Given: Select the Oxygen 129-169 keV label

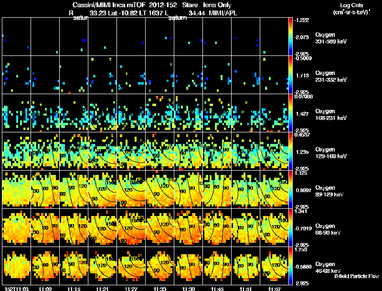Looking at the screenshot, I should tap(331, 153).
